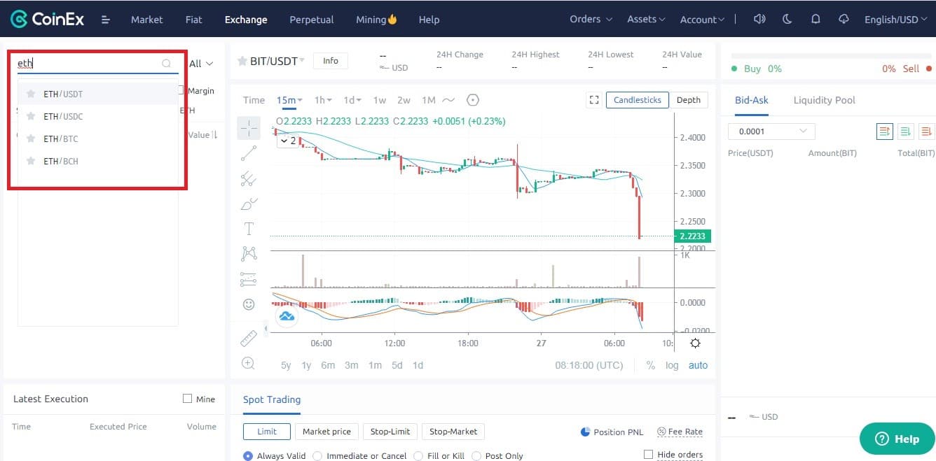Open chart indicators wave icon
Screen dimensions: 936x461
point(448,100)
